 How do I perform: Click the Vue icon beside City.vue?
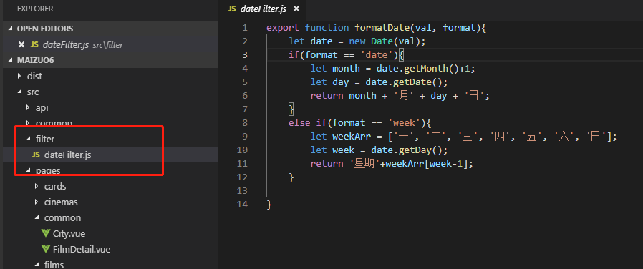tap(46, 234)
